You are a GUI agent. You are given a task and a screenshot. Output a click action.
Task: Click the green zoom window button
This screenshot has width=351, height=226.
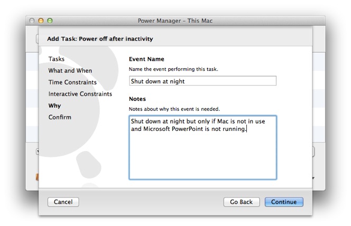50,21
